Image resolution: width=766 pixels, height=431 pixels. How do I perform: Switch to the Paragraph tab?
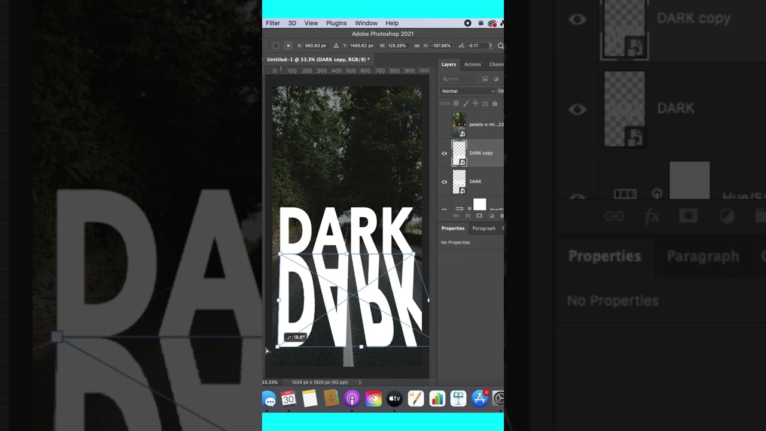point(484,228)
